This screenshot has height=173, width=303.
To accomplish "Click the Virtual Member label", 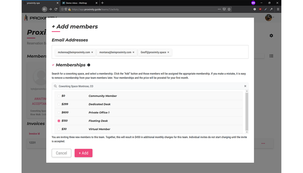I will (x=99, y=129).
